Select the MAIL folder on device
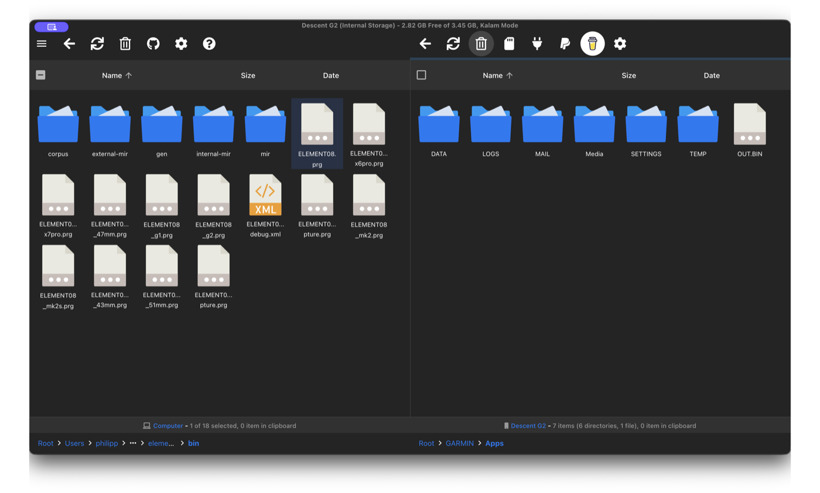 click(542, 132)
